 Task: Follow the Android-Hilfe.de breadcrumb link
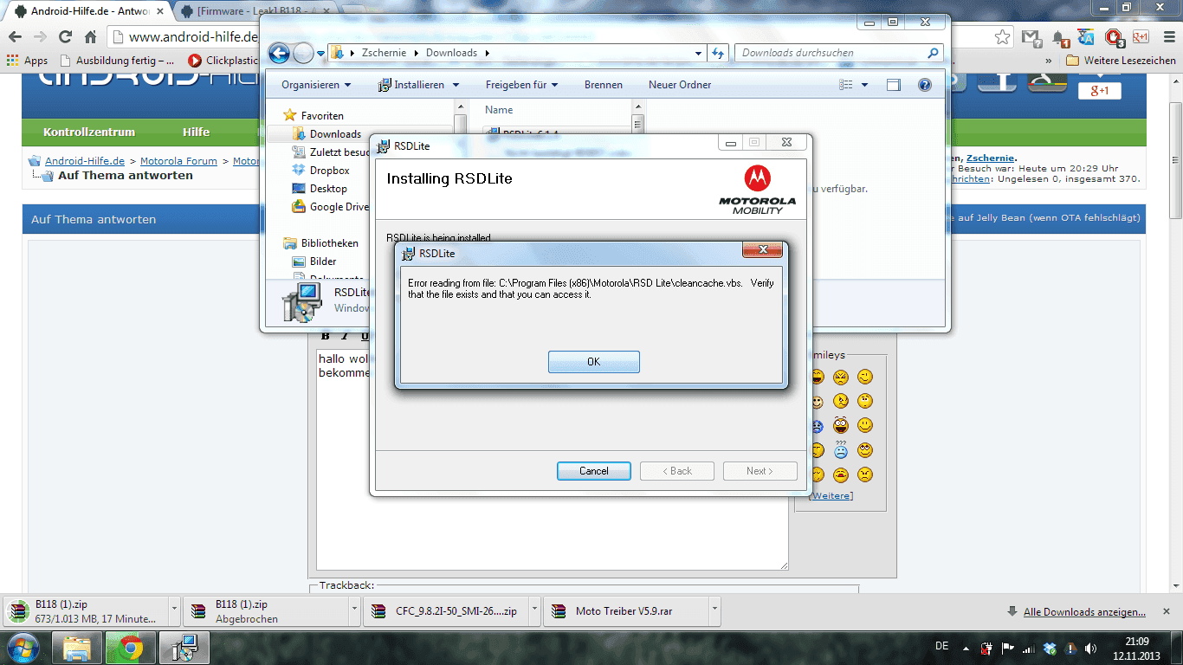85,161
